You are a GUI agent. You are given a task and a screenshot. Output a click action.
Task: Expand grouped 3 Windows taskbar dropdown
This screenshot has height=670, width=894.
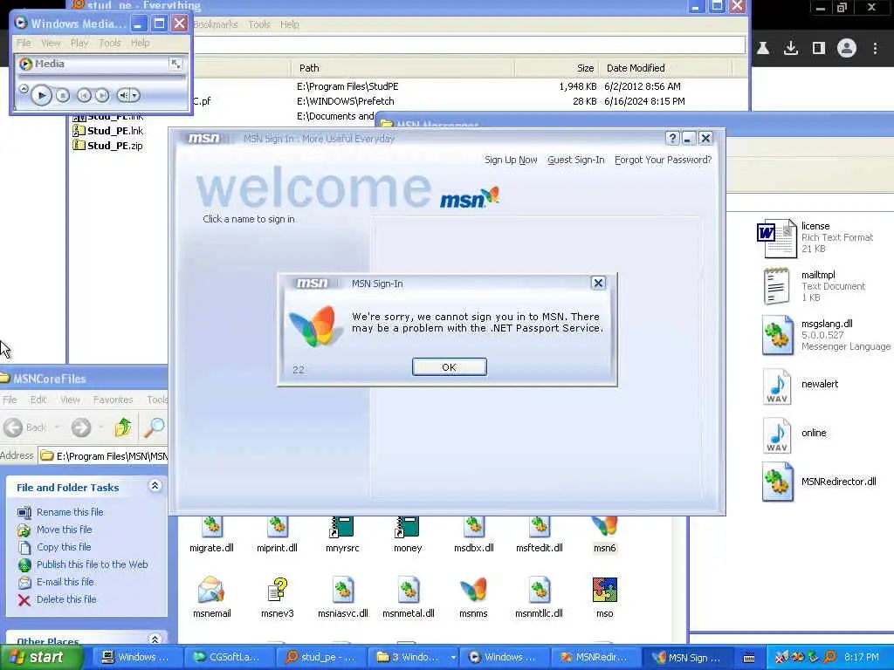pos(453,658)
